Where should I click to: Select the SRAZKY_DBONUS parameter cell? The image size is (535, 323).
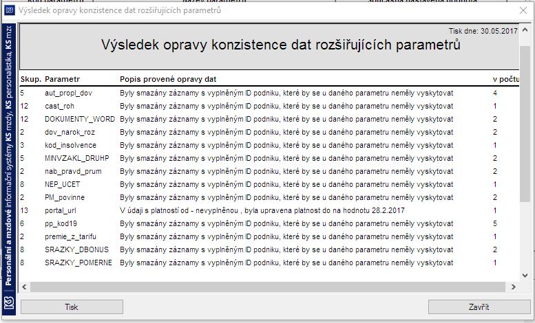pos(76,249)
